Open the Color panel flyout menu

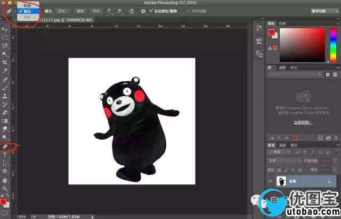pyautogui.click(x=337, y=23)
